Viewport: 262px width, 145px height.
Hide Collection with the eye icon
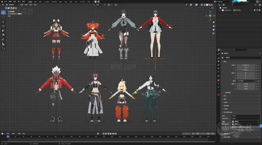[x=257, y=10]
